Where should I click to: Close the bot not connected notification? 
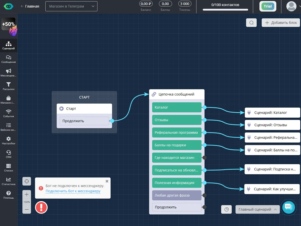[107, 181]
